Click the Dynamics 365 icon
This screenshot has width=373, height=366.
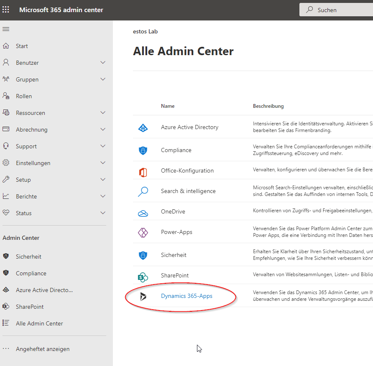tap(143, 296)
